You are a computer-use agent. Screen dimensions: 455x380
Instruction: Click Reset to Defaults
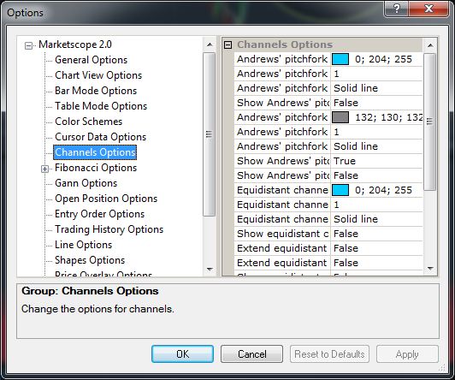(329, 353)
